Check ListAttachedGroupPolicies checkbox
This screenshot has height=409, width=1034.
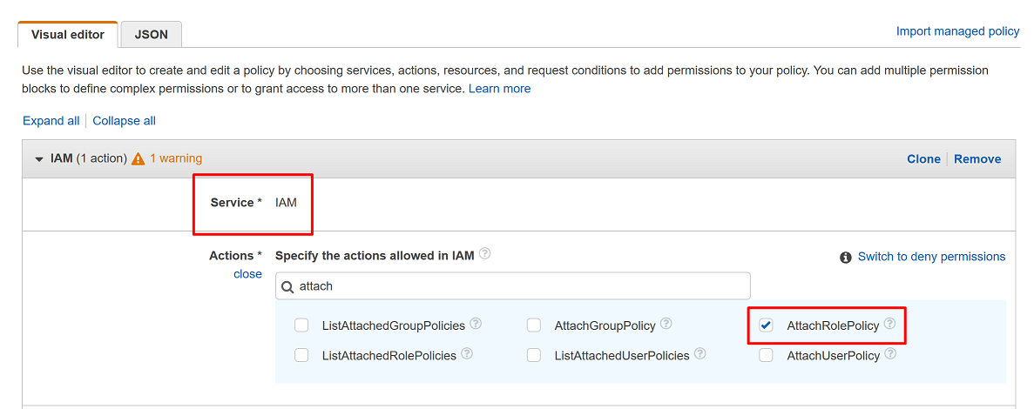tap(301, 325)
